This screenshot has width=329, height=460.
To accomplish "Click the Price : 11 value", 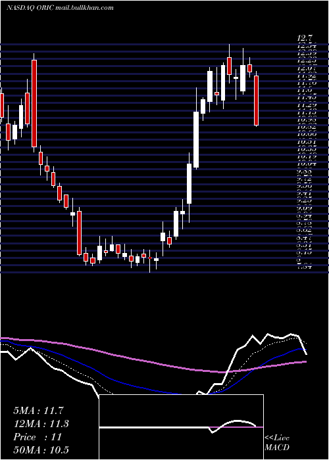I will pos(38,437).
